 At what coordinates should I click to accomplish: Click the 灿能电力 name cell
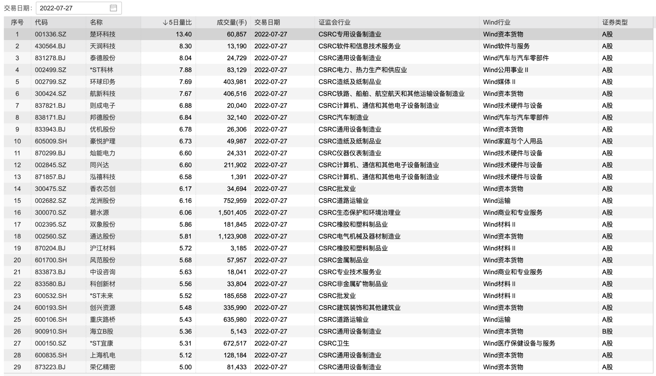coord(103,153)
